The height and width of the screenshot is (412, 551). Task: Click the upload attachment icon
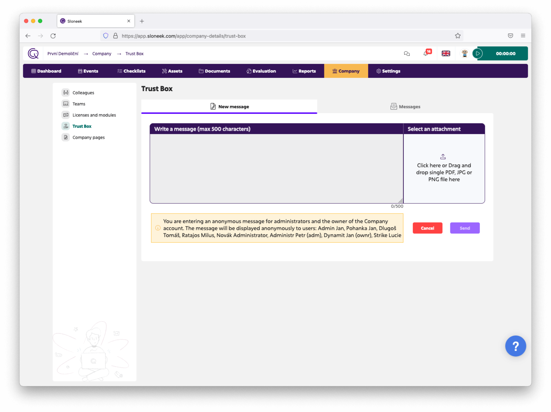[443, 157]
